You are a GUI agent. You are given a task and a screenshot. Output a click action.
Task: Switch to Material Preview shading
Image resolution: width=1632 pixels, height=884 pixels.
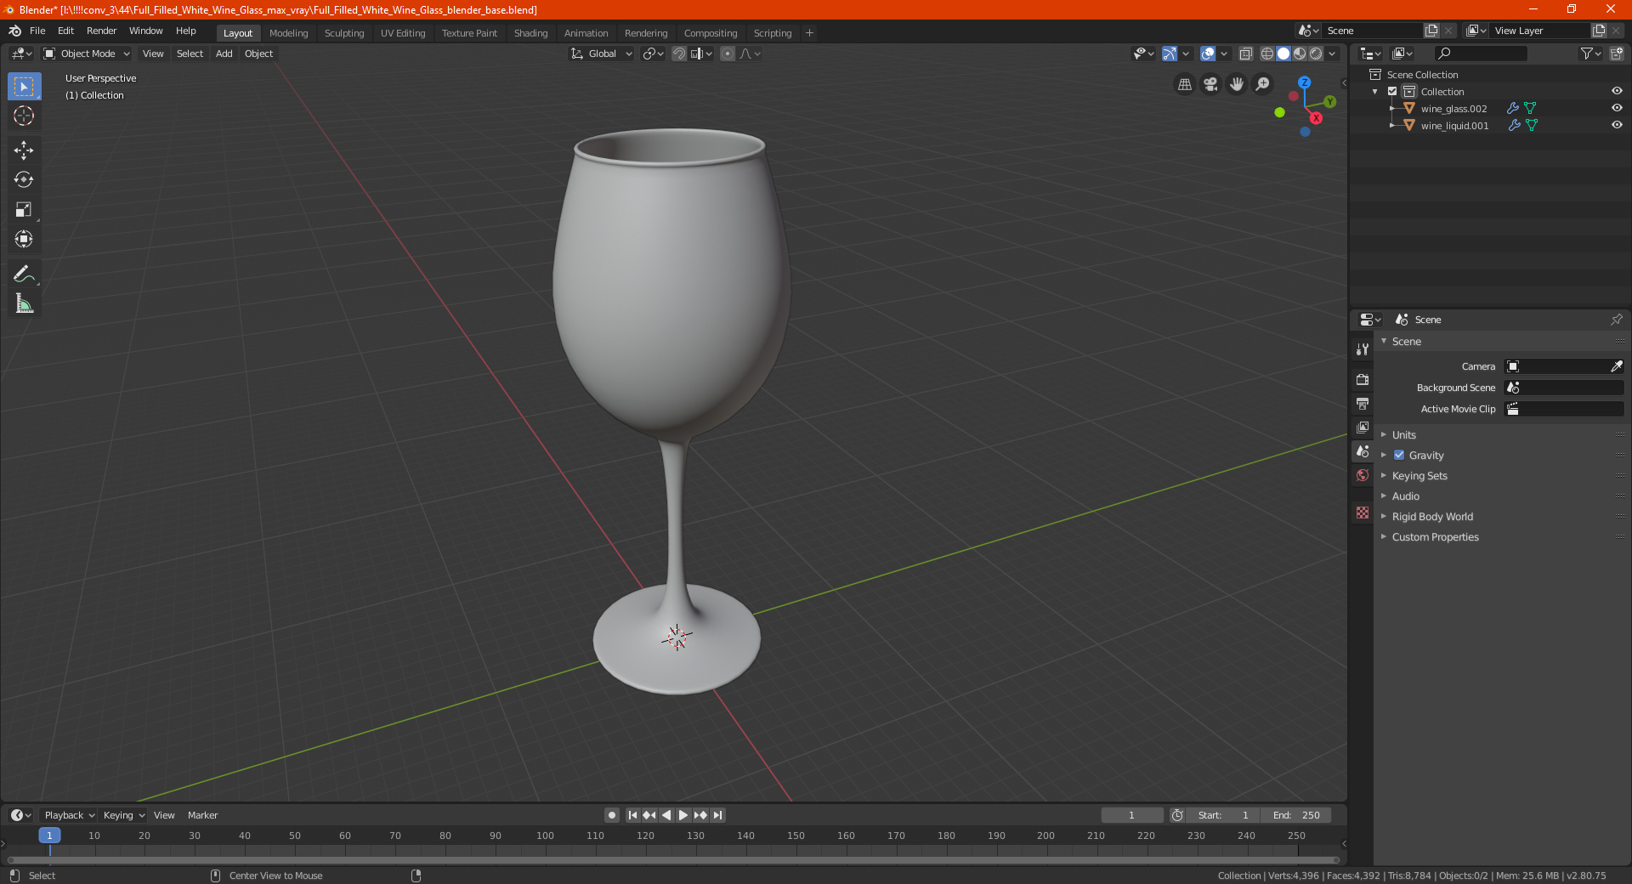pos(1300,54)
